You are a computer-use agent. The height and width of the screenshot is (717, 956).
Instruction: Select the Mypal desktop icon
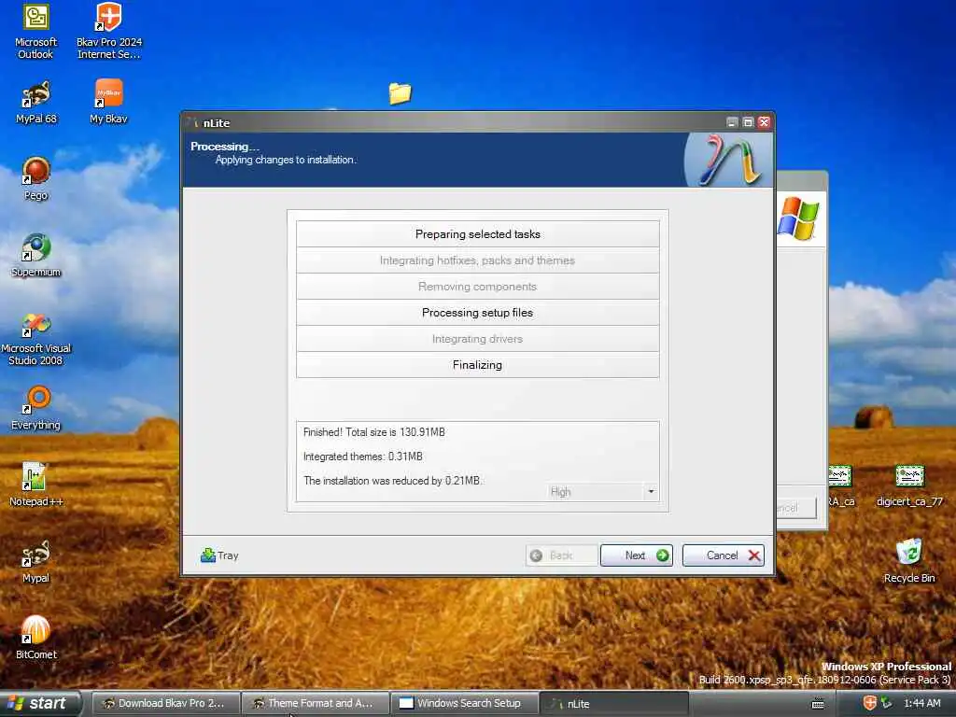click(36, 561)
